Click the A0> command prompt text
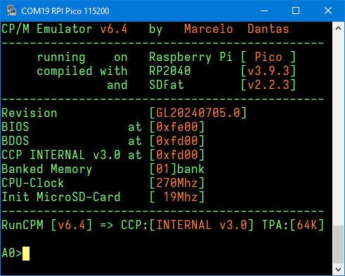345x276 pixels. tap(12, 253)
